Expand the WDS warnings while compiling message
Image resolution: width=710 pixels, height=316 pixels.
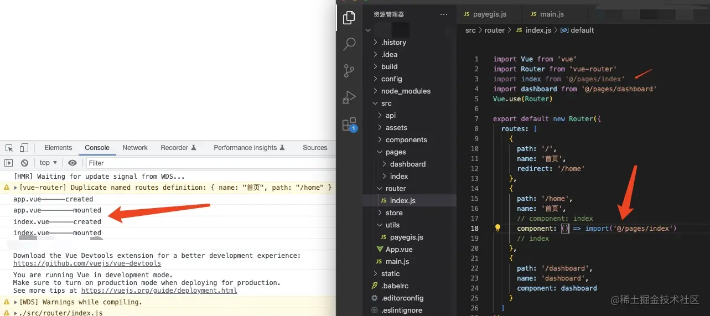coord(15,302)
